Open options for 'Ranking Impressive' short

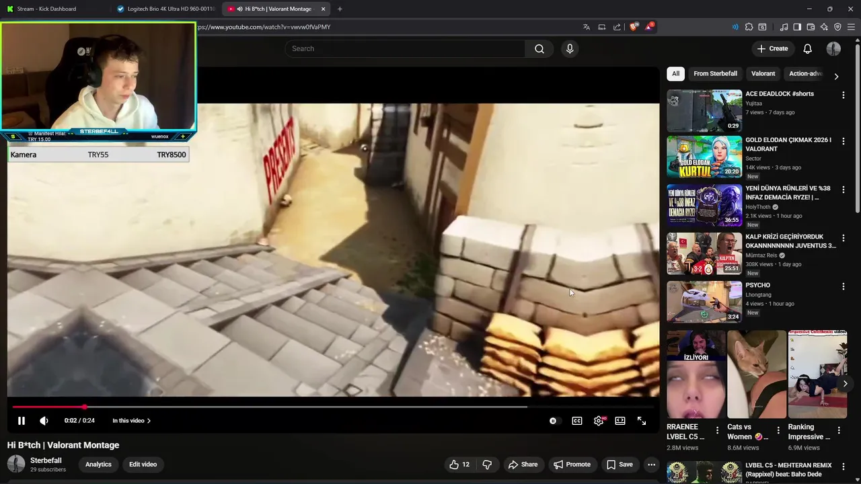(x=839, y=430)
